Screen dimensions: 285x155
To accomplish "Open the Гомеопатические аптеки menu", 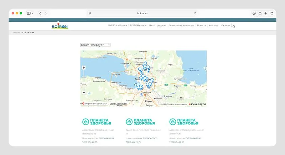I will [181, 25].
